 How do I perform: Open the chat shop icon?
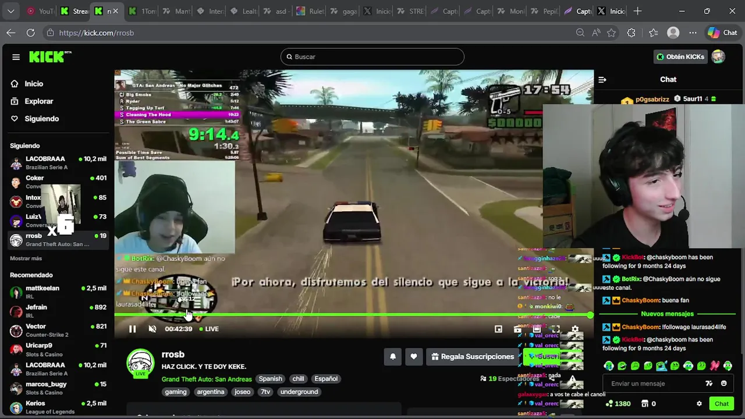[x=645, y=404]
